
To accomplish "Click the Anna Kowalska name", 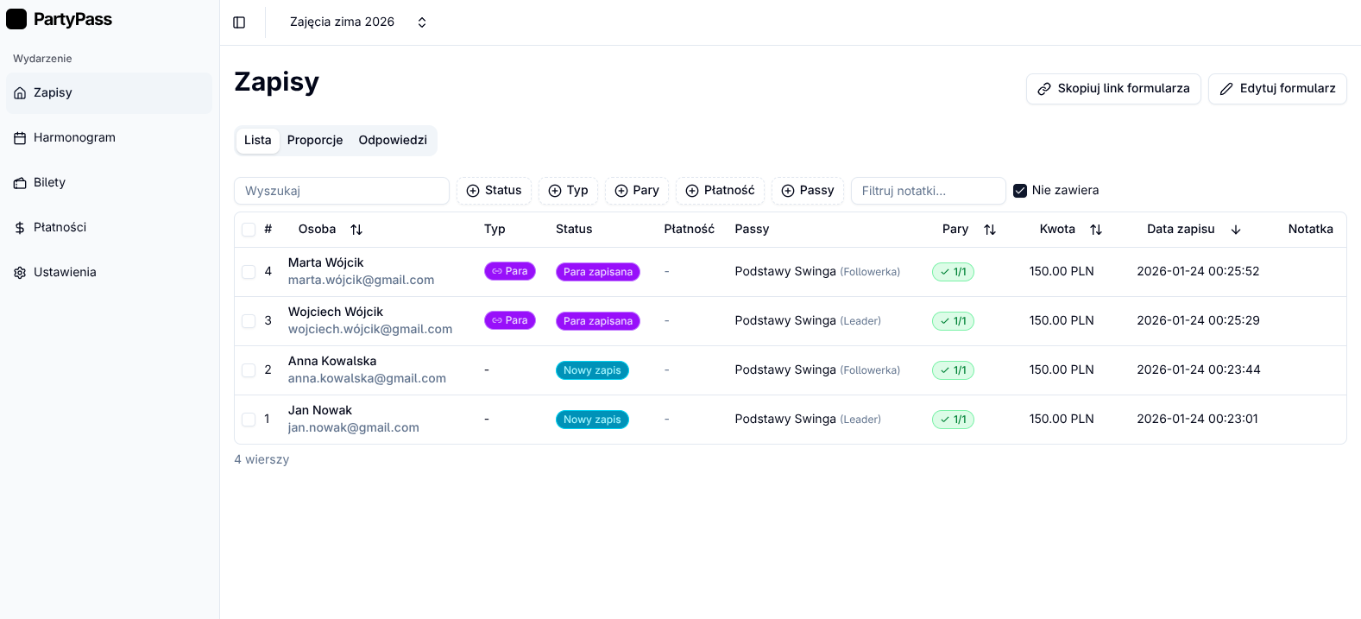I will click(x=332, y=362).
